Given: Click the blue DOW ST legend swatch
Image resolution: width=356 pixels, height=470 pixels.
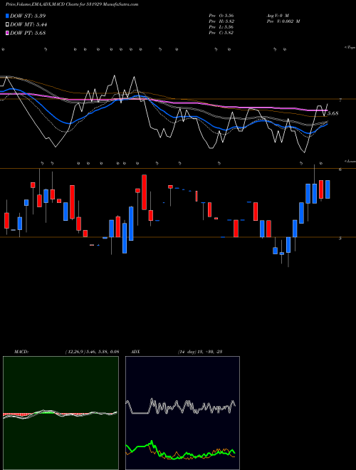Looking at the screenshot, I should 7,16.
